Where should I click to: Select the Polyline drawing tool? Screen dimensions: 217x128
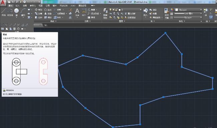click(10, 12)
